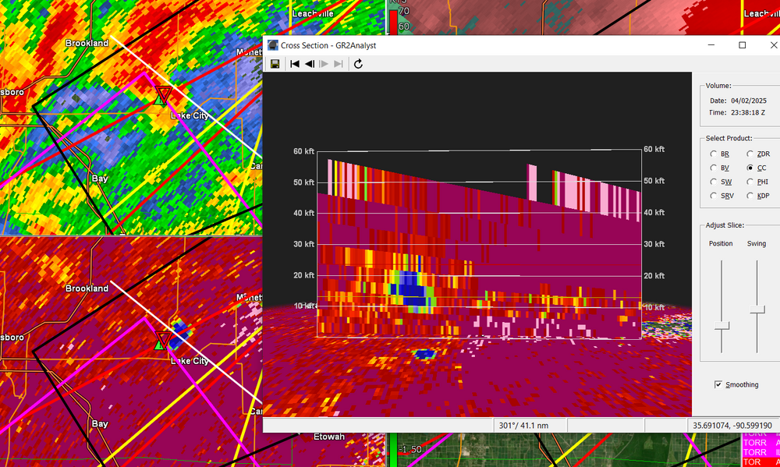The image size is (780, 467).
Task: Disable the Smoothing checkbox
Action: tap(719, 384)
